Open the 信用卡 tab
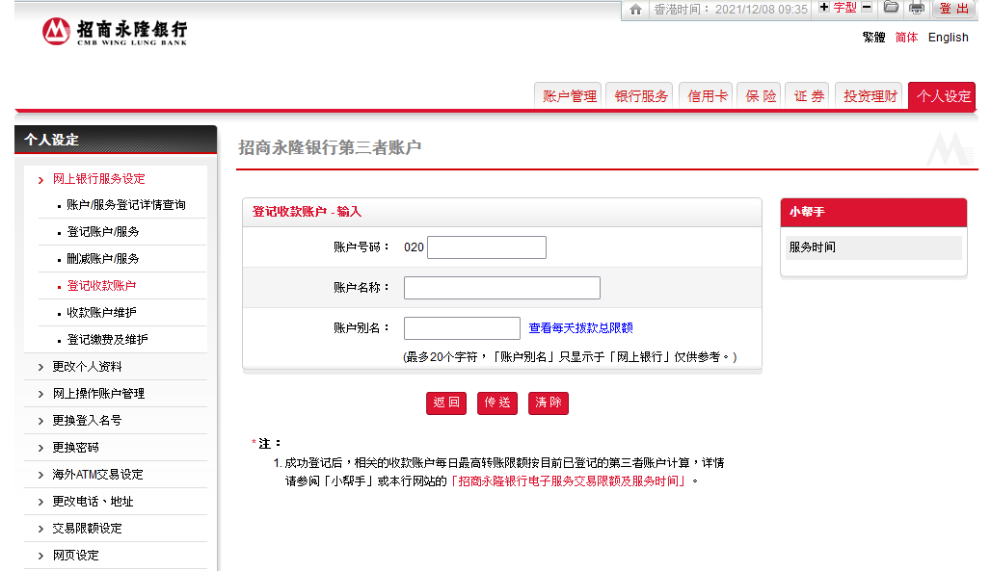 pyautogui.click(x=706, y=96)
